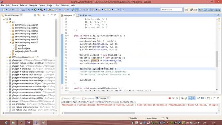This screenshot has height=125, width=222.
Task: Expand the App.java tree node
Action: tap(13, 45)
